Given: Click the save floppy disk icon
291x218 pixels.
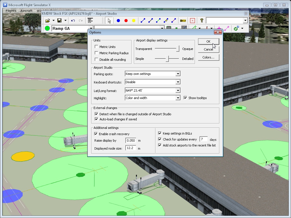Looking at the screenshot, I should tap(59, 20).
